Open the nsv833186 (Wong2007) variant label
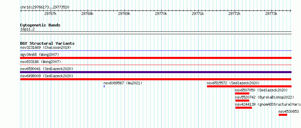Screen dimensions: 301x128 click(x=41, y=62)
